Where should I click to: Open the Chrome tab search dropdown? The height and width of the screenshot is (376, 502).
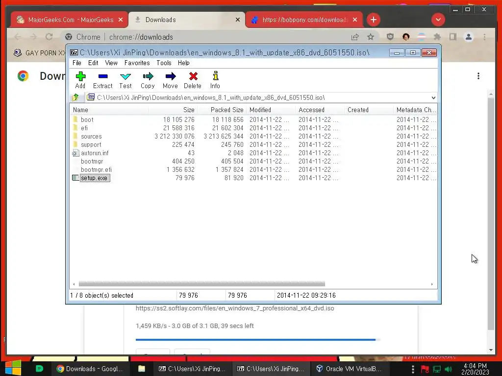(438, 20)
